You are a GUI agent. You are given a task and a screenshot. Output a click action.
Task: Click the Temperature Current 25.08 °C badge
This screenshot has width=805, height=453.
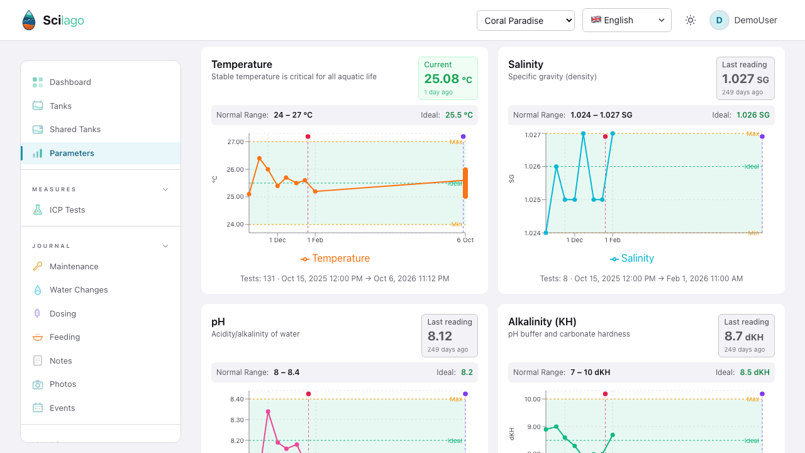[448, 79]
